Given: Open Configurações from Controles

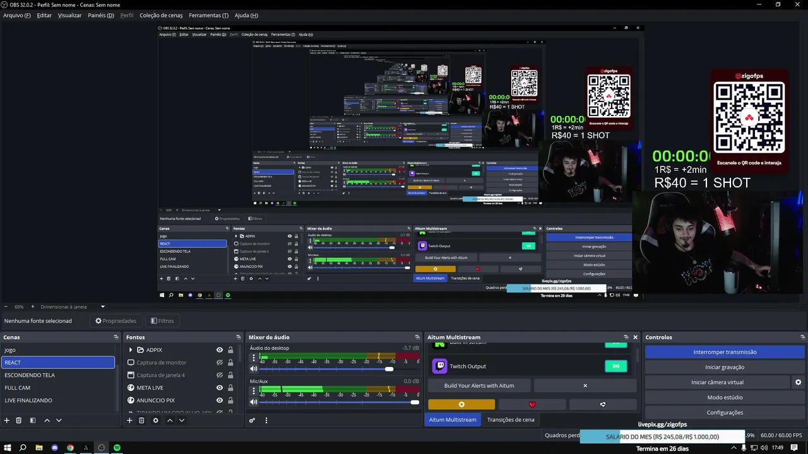Looking at the screenshot, I should 725,412.
